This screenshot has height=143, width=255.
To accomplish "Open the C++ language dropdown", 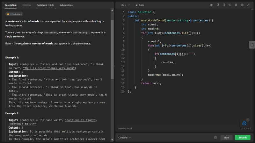I will (125, 5).
